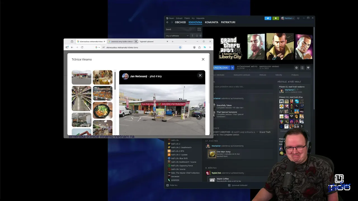Open a new browser tab
This screenshot has height=201, width=358.
(173, 42)
